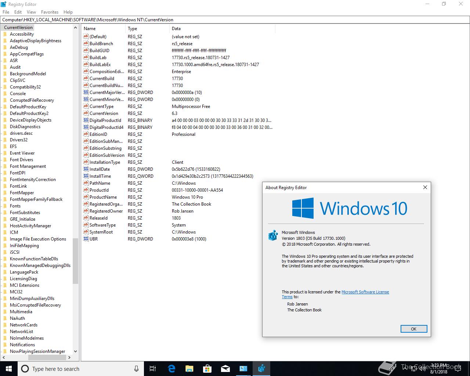Click the taskbar clock showing 3:23 PM
The width and height of the screenshot is (470, 376).
(x=439, y=369)
